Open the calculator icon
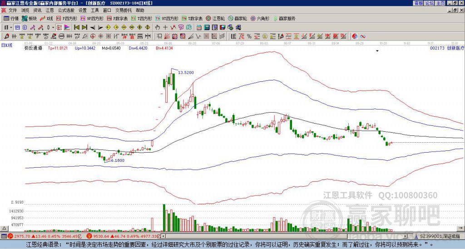 (x=207, y=28)
